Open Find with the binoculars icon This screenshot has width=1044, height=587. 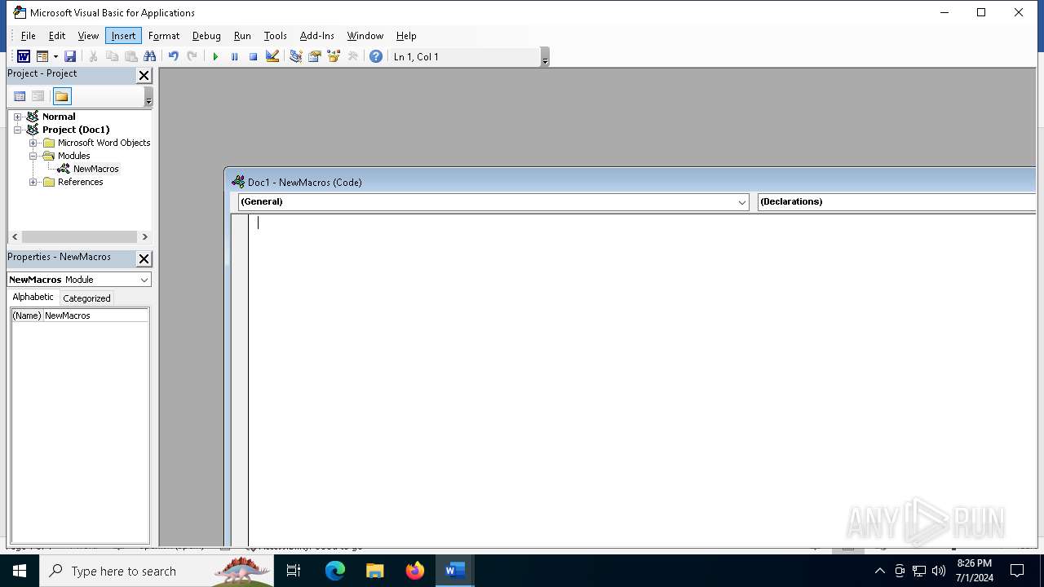[x=150, y=56]
